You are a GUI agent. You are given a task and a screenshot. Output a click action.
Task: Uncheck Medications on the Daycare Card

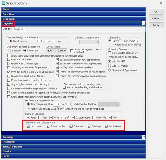click(106, 126)
